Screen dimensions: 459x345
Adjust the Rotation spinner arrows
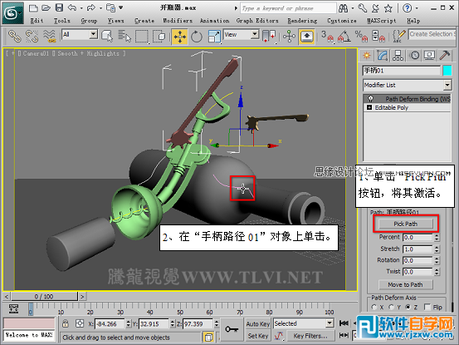coord(437,260)
